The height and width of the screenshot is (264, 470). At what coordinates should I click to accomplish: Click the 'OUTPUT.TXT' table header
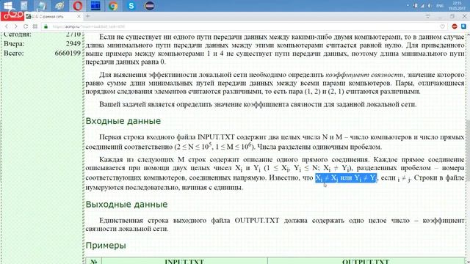[x=366, y=261]
